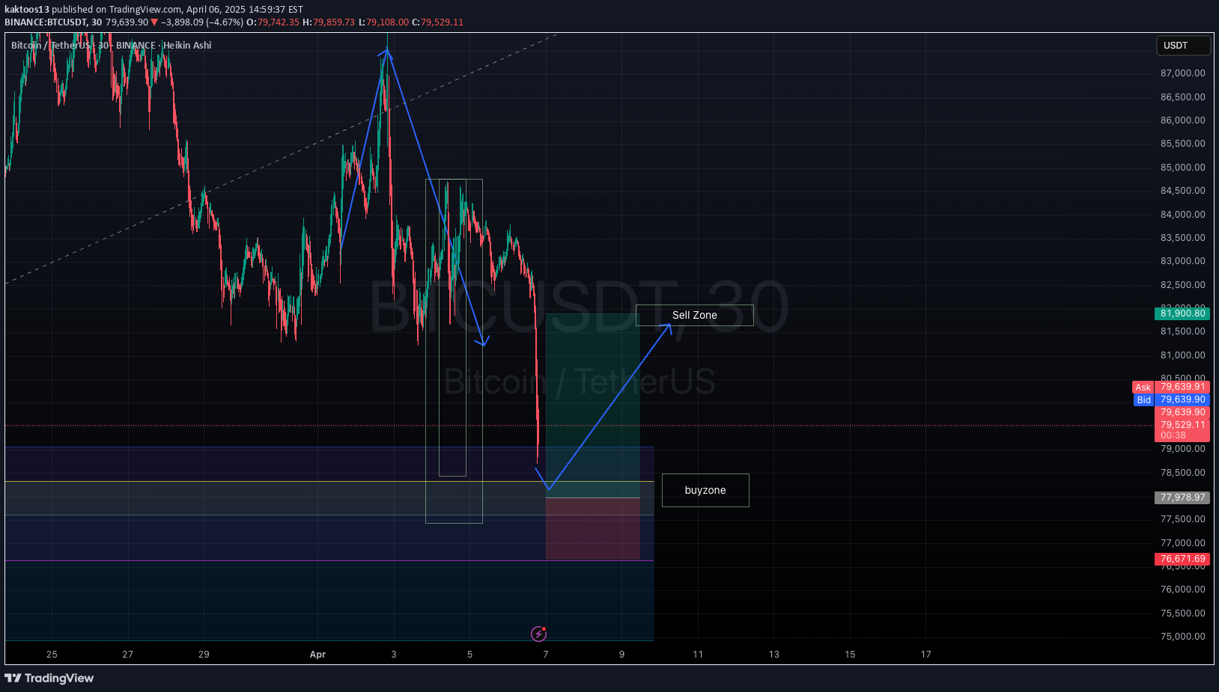1219x692 pixels.
Task: Click the gray 77,978.97 price label
Action: [1182, 497]
